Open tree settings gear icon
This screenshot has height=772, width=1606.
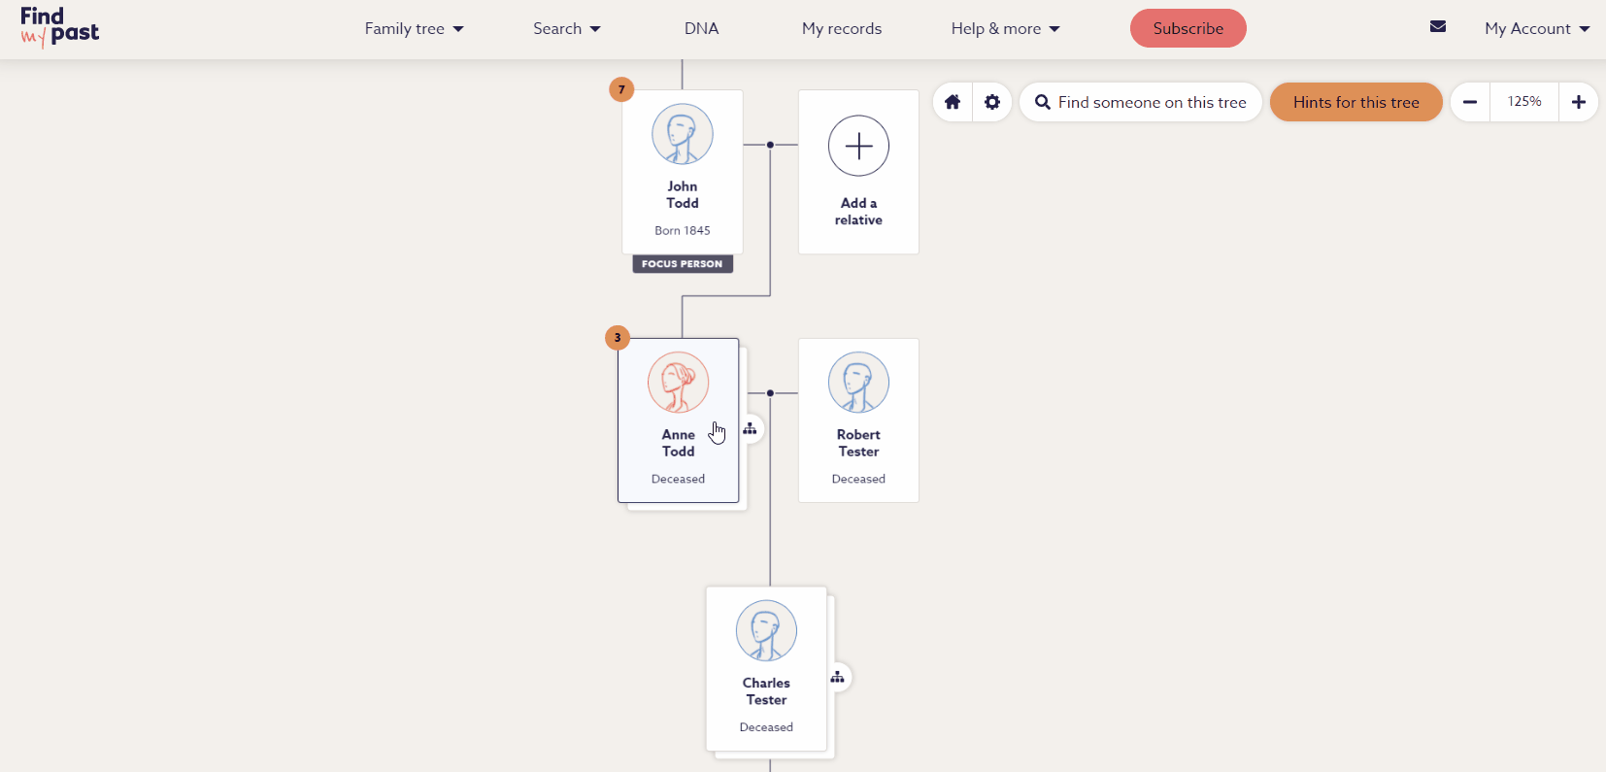coord(991,102)
